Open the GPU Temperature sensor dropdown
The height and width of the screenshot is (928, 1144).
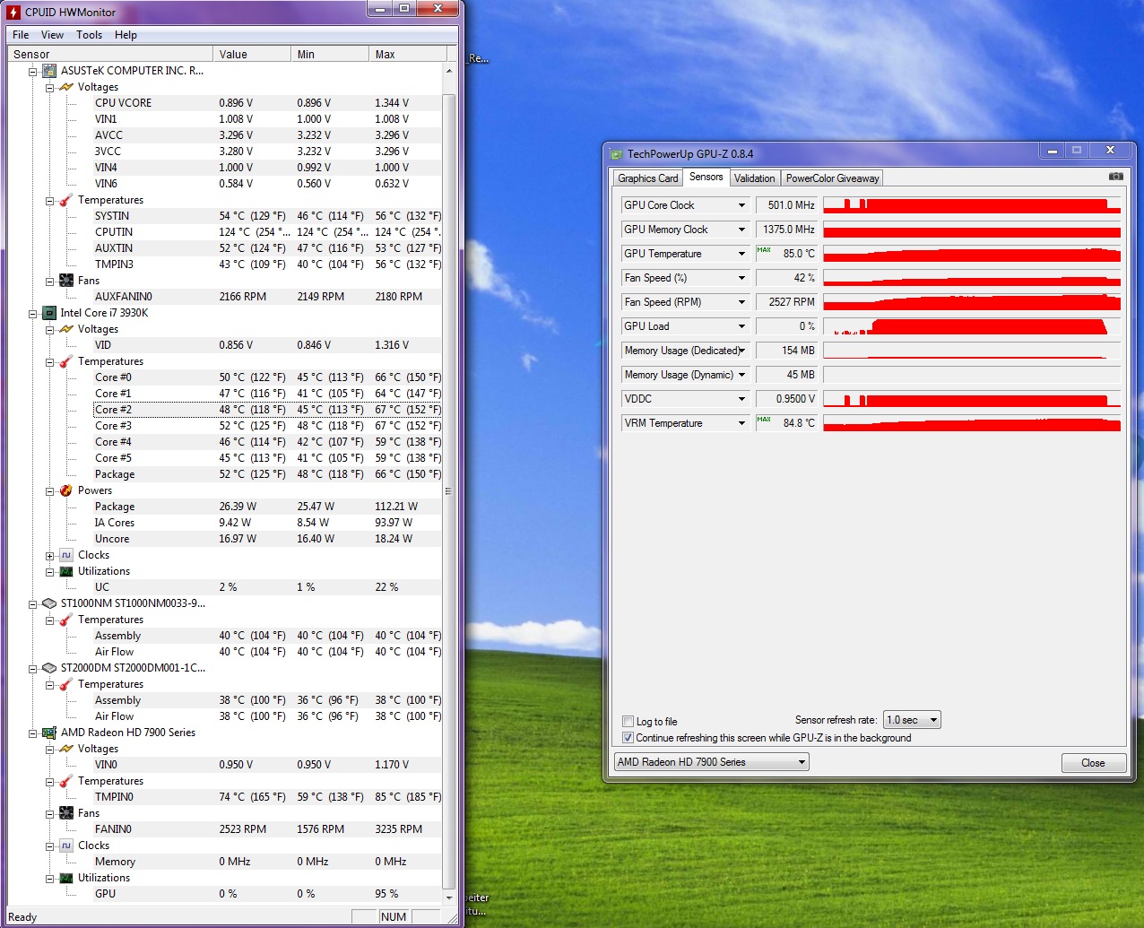click(x=741, y=254)
